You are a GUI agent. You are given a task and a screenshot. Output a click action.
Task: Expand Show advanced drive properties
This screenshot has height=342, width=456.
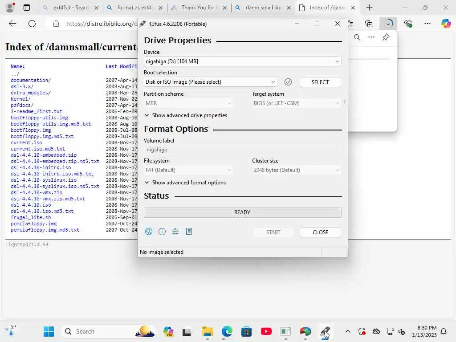186,115
